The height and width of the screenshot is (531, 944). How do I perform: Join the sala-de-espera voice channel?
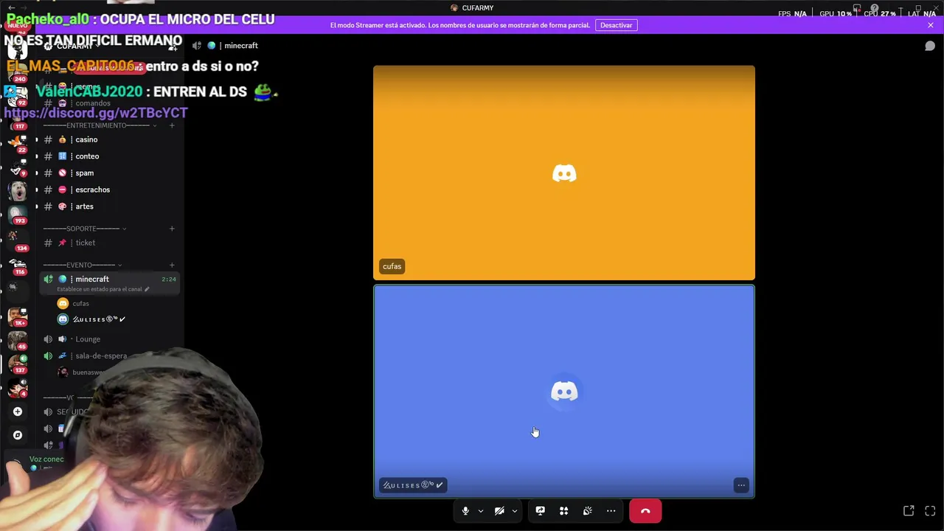tap(109, 355)
